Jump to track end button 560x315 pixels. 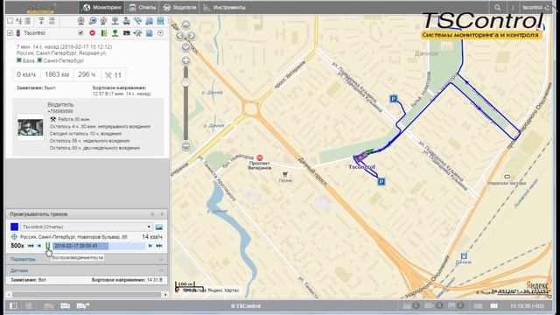[159, 246]
